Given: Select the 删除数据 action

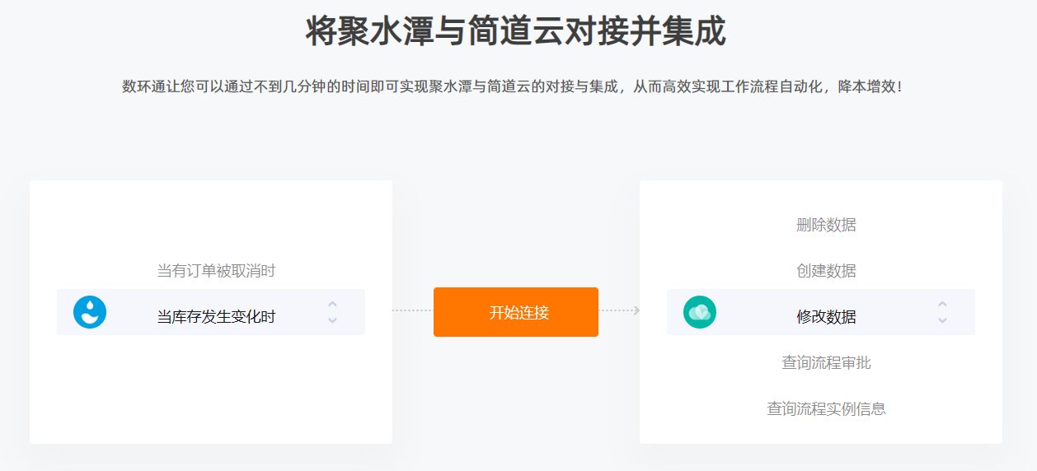Looking at the screenshot, I should pos(826,225).
